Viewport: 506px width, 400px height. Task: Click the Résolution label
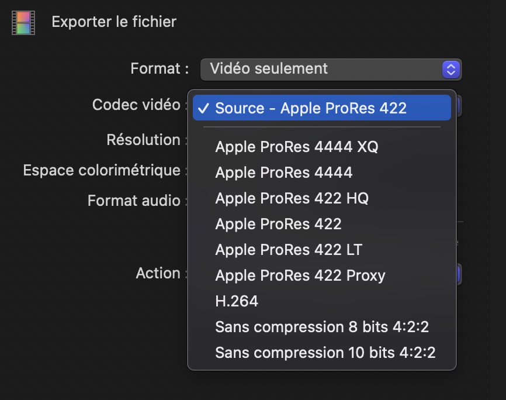pyautogui.click(x=144, y=140)
